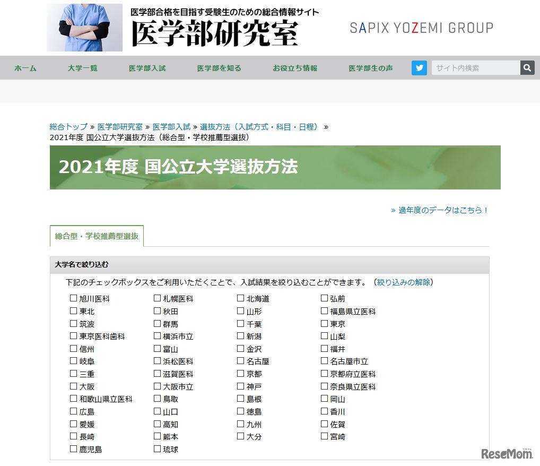540x466 pixels.
Task: Open the 過年度のデータはこちら link
Action: tap(442, 210)
